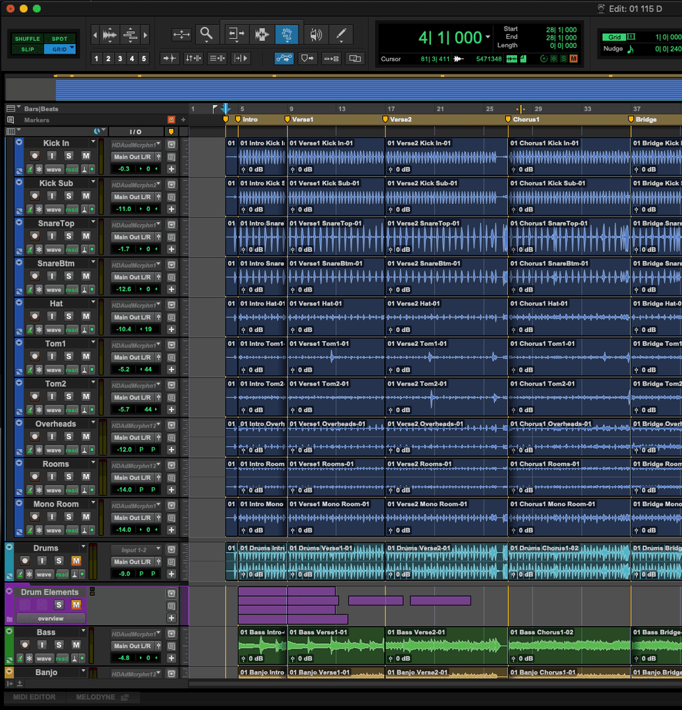Screen dimensions: 682x710
Task: Open the MIDI Editor tab
Action: tap(35, 697)
